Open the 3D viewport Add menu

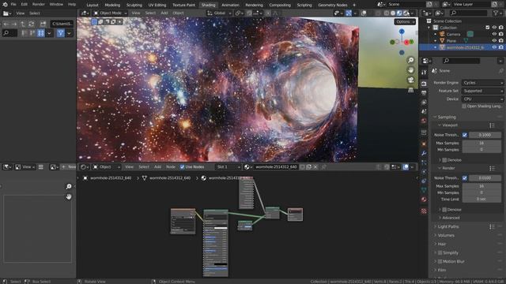[164, 13]
